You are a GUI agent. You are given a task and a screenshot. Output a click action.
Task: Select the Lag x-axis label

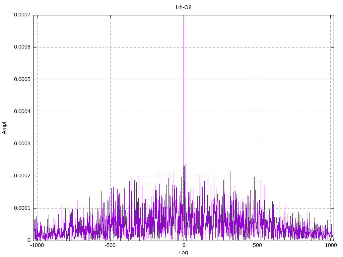[x=184, y=253]
